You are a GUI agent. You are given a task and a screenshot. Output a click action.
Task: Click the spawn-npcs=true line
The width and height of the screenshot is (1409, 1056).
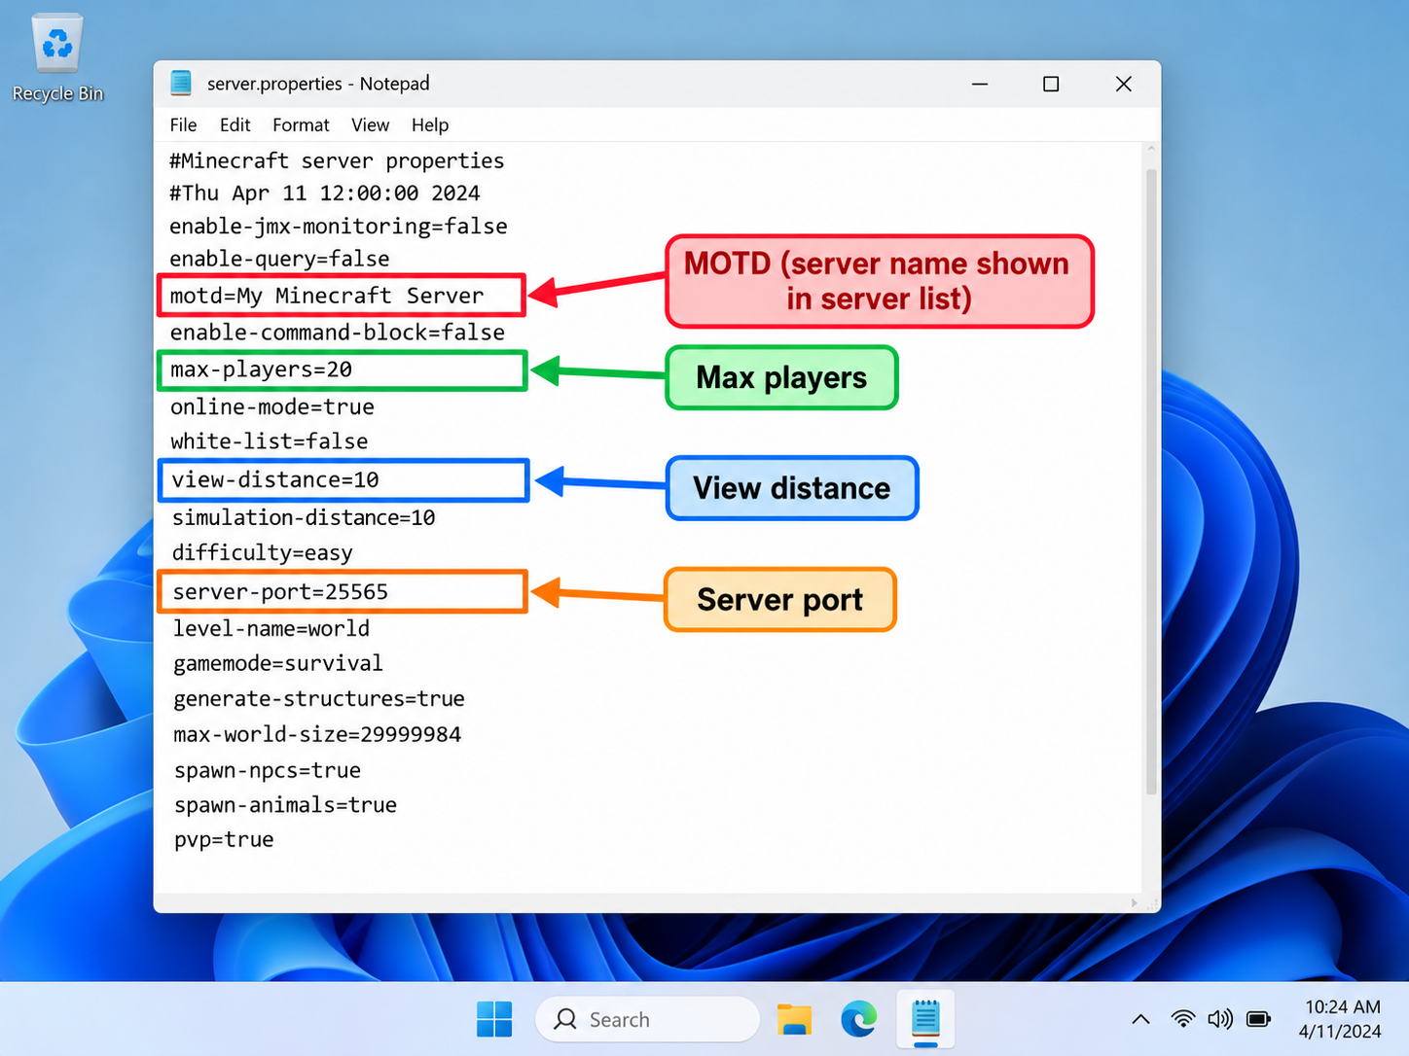coord(268,771)
